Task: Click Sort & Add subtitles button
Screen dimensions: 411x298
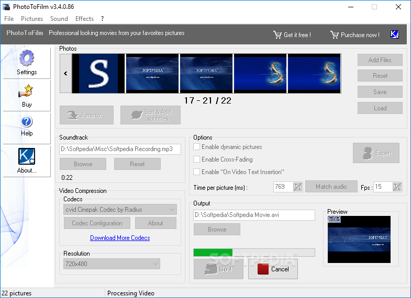Action: pos(150,115)
